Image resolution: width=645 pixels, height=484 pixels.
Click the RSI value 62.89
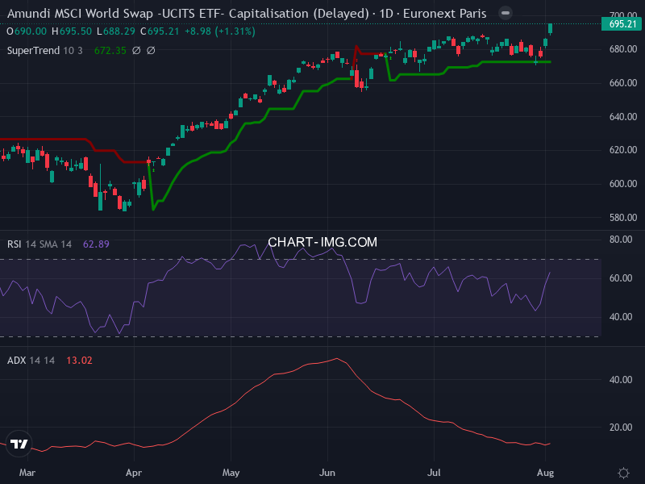click(x=96, y=244)
